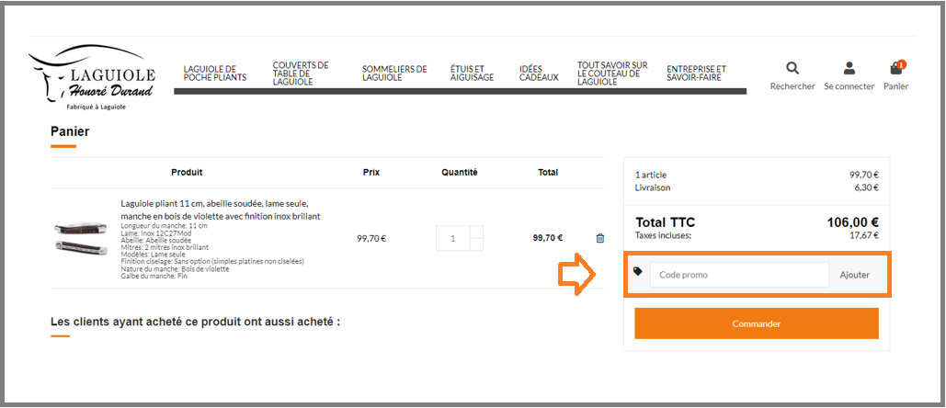
Task: Open Tout savoir sur le couteau menu
Action: (612, 74)
